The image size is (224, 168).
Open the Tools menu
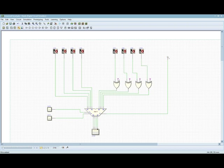[47, 20]
